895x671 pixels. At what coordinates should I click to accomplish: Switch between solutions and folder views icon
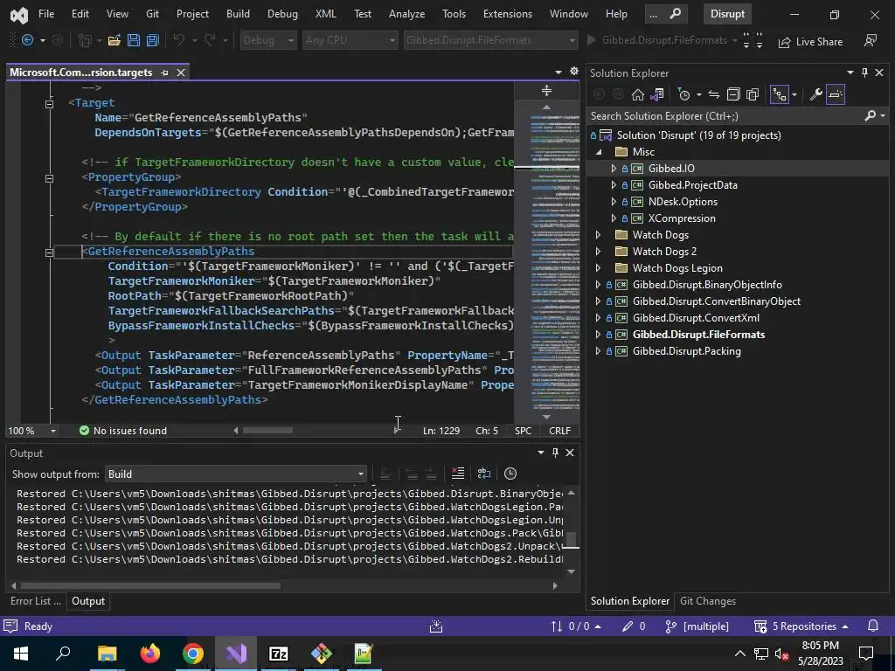[x=657, y=94]
